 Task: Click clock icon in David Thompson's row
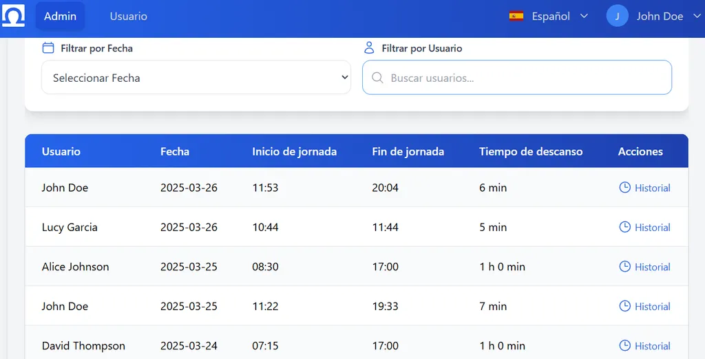[624, 346]
